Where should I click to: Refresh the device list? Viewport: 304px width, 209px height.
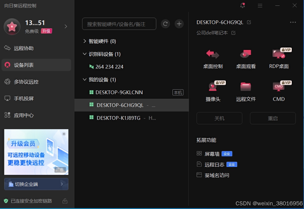165,24
